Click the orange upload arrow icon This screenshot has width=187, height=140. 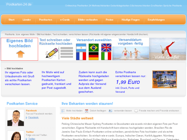[x=20, y=54]
